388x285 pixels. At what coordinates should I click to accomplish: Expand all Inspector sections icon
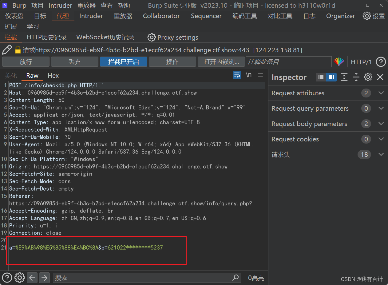pyautogui.click(x=344, y=77)
